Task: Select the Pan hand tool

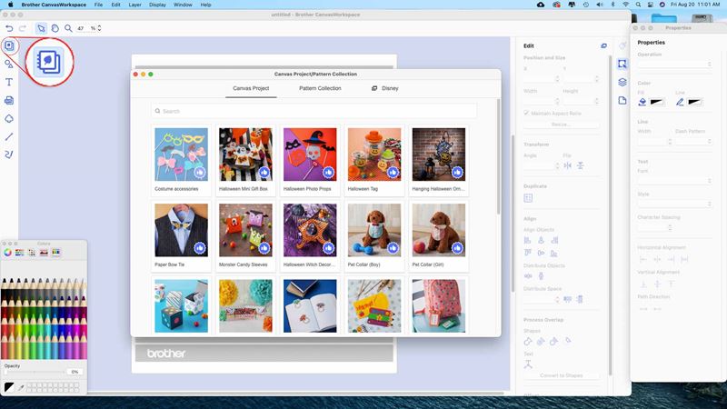Action: click(x=55, y=28)
